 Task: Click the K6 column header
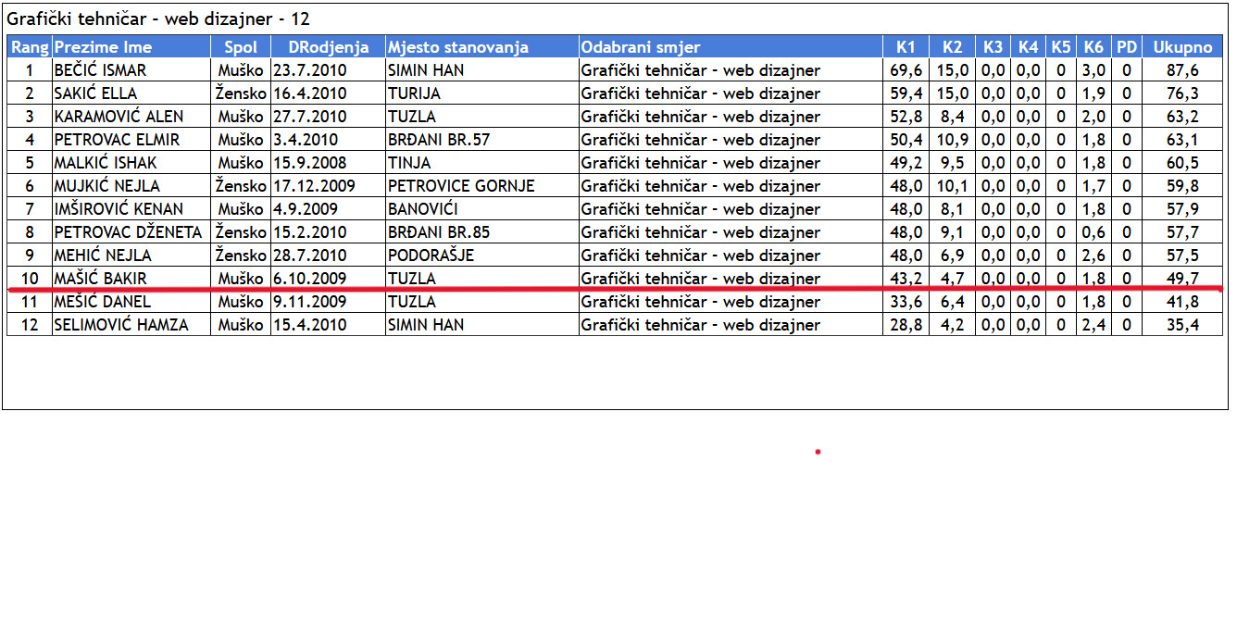[1093, 47]
